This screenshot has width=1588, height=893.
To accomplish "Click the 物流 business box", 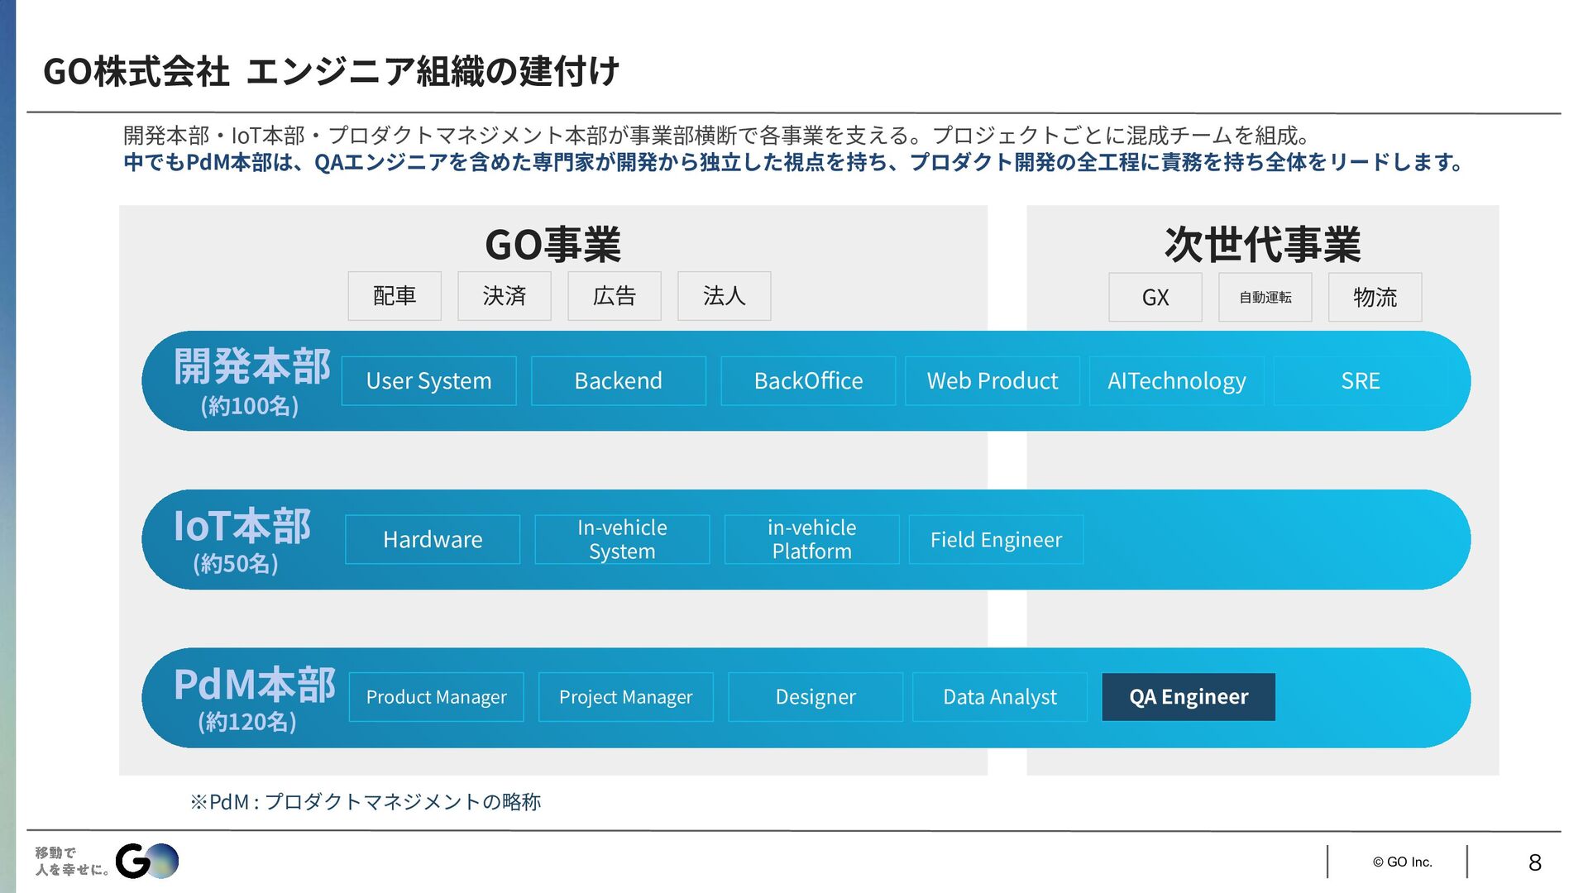I will point(1375,298).
